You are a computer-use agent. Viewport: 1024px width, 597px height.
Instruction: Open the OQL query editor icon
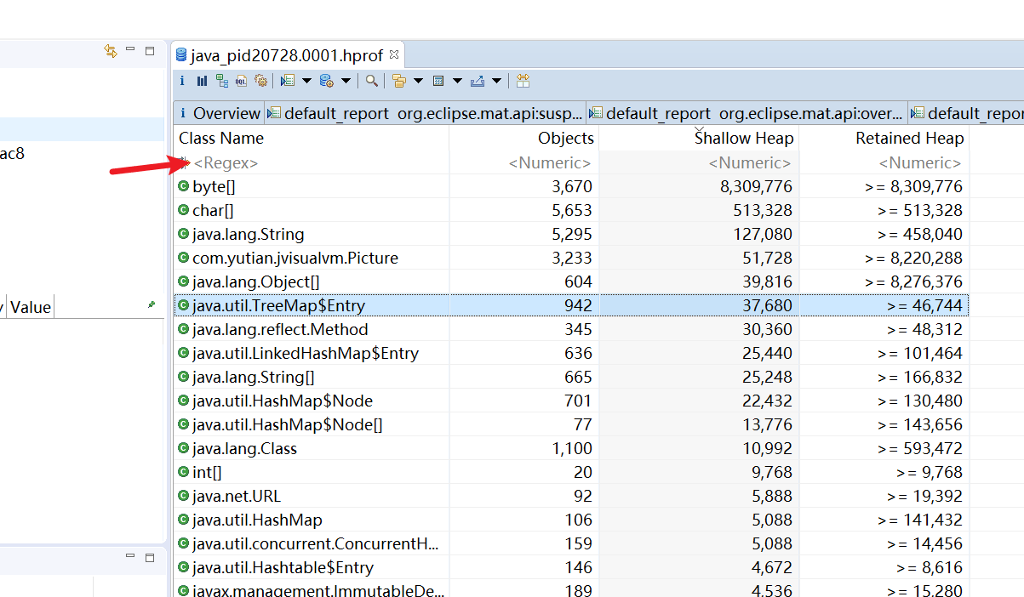pos(241,81)
